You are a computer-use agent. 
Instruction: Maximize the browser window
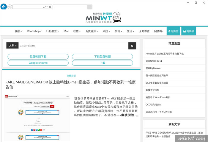click(x=196, y=3)
